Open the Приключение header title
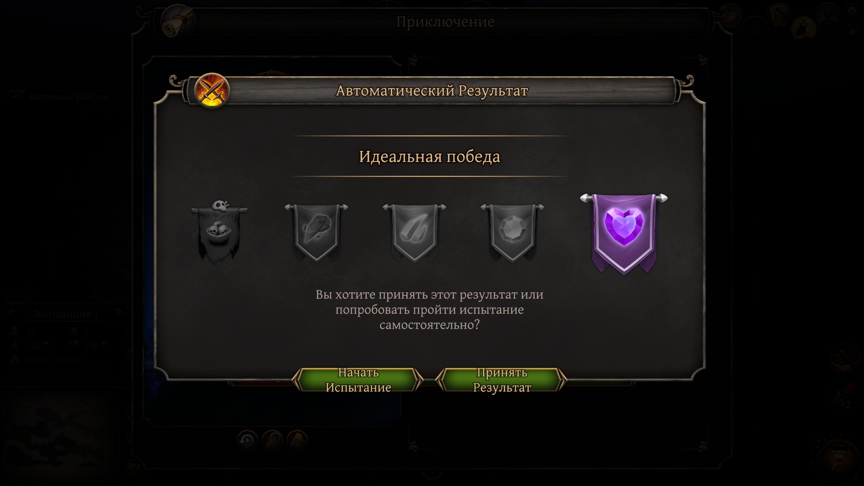 (x=445, y=22)
